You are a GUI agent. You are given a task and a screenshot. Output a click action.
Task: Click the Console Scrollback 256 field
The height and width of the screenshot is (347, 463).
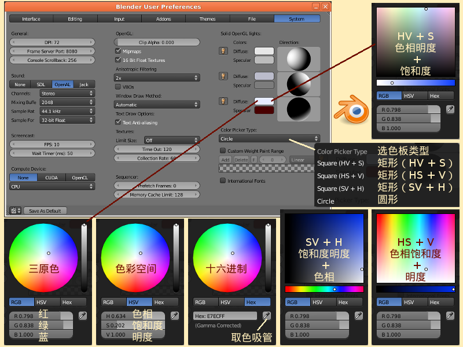(52, 60)
